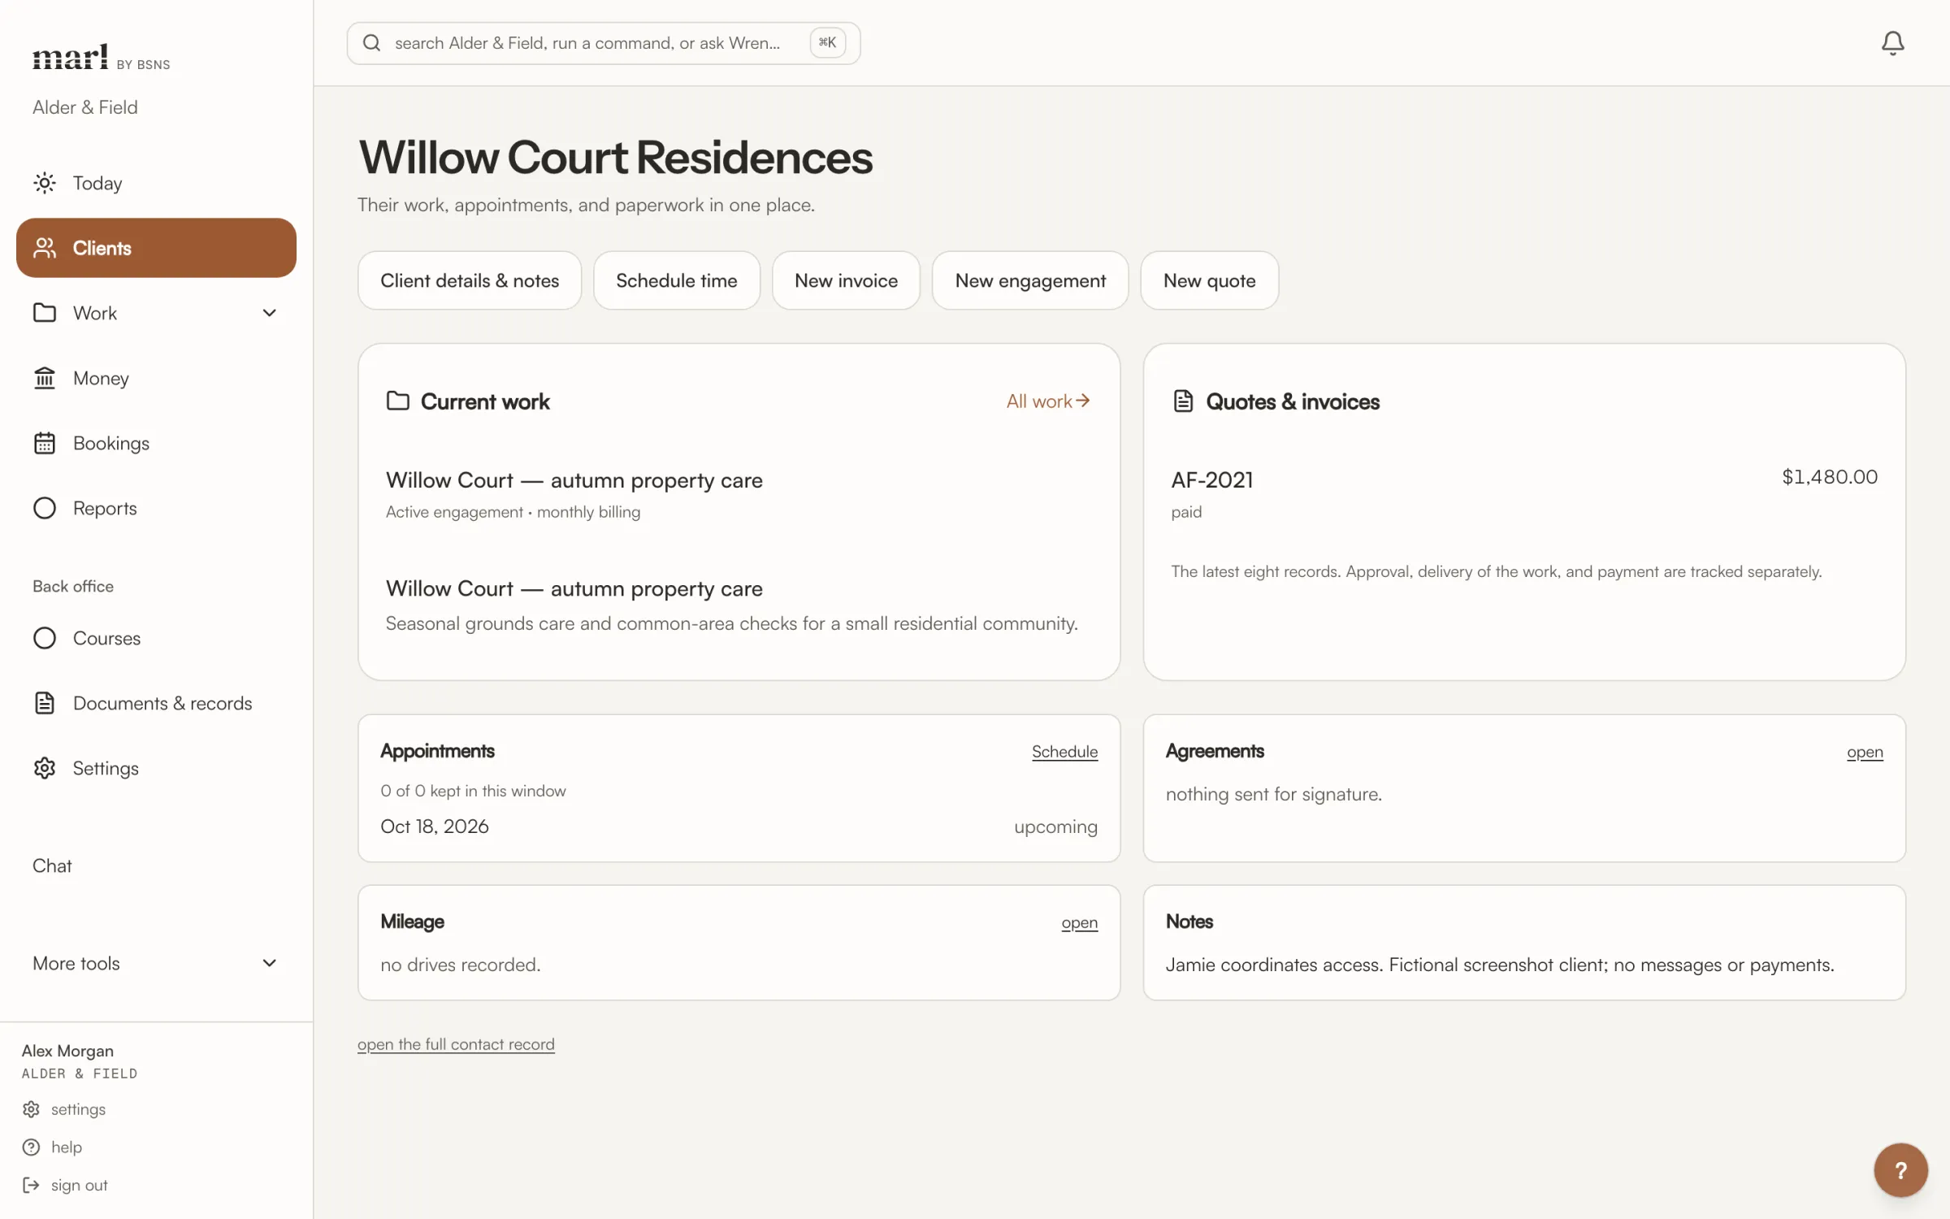Click the Alder & Field workspace name
This screenshot has width=1950, height=1219.
(x=85, y=107)
